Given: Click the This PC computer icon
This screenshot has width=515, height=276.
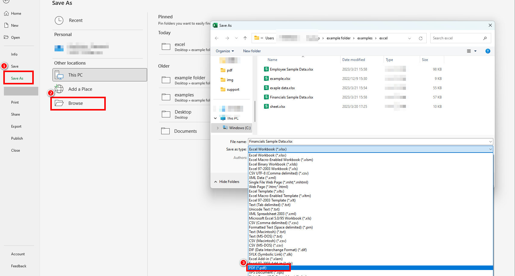Looking at the screenshot, I should 59,75.
